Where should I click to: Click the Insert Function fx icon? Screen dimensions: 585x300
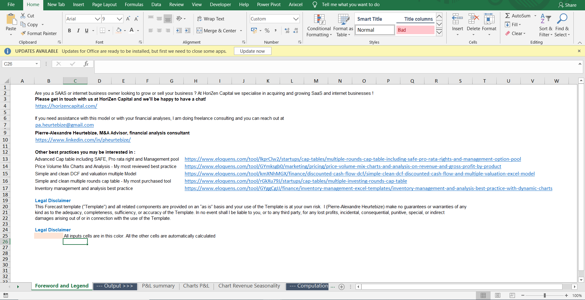(x=86, y=64)
